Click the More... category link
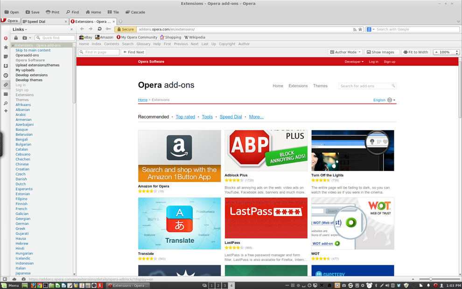 pyautogui.click(x=256, y=117)
